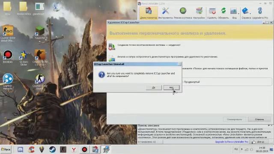Open CCleaner from the taskbar
The height and width of the screenshot is (154, 274).
(x=31, y=149)
